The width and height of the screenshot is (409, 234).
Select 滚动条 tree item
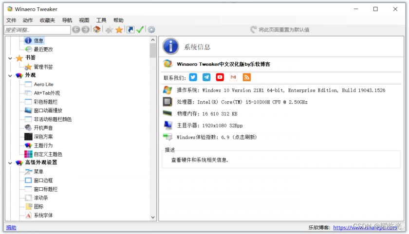pos(41,198)
